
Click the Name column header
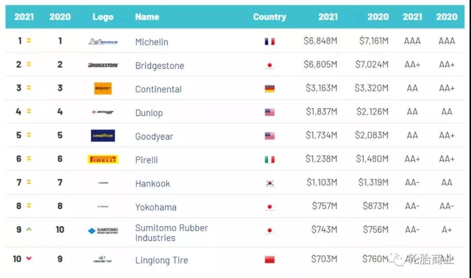pos(147,17)
